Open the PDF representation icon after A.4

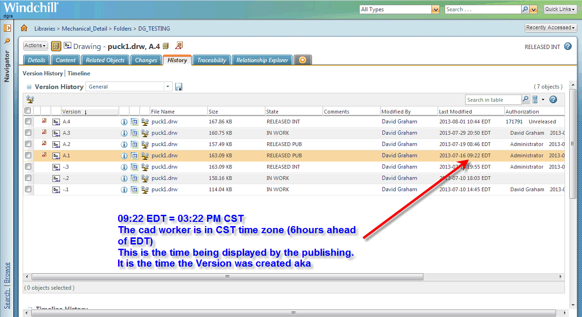(x=179, y=45)
